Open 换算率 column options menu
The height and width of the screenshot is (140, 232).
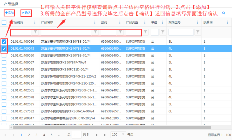227,22
